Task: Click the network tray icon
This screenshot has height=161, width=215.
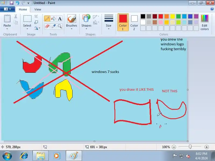Action: point(181,156)
